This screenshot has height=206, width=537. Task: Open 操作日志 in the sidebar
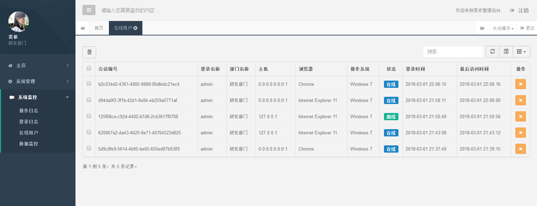pyautogui.click(x=29, y=111)
